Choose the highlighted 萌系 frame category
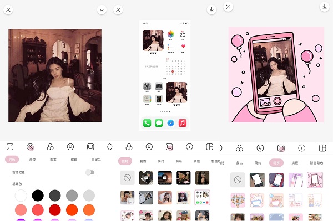333x221 pixels. 276,163
